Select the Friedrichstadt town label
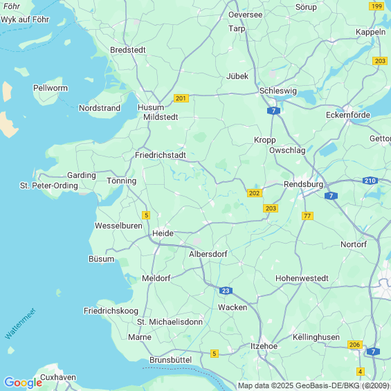This screenshot has height=391, width=391. pos(161,155)
